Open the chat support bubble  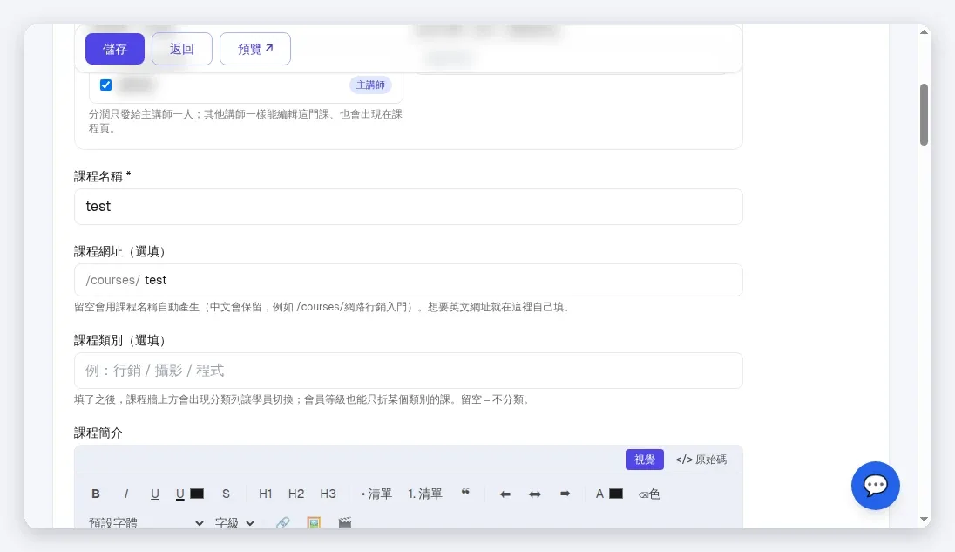click(875, 486)
